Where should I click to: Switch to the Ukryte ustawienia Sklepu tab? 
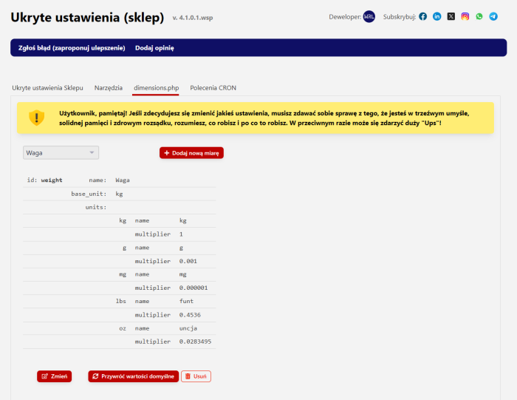(47, 88)
